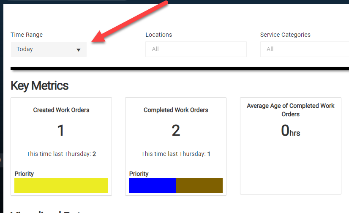Click 'This time last Thursday: 2' text
This screenshot has height=213, width=349.
61,154
